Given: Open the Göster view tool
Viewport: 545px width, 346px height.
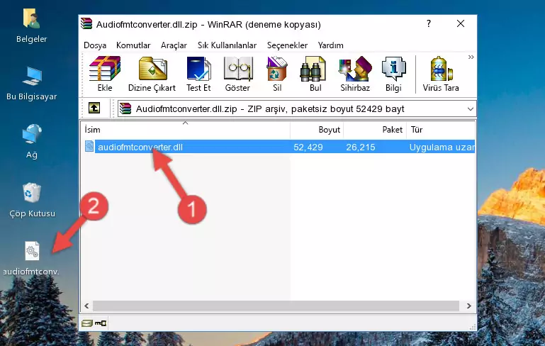Looking at the screenshot, I should click(x=237, y=74).
